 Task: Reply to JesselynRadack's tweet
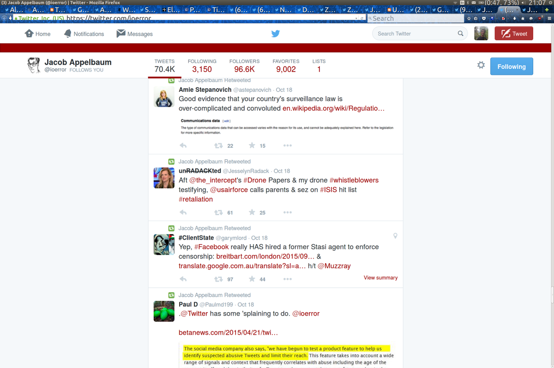click(183, 212)
